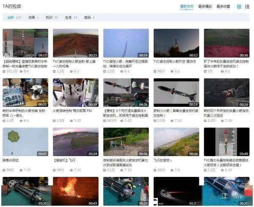The image size is (254, 207).
Task: Open the 04:26 rocket engine collage thumbnail
Action: (x=126, y=92)
